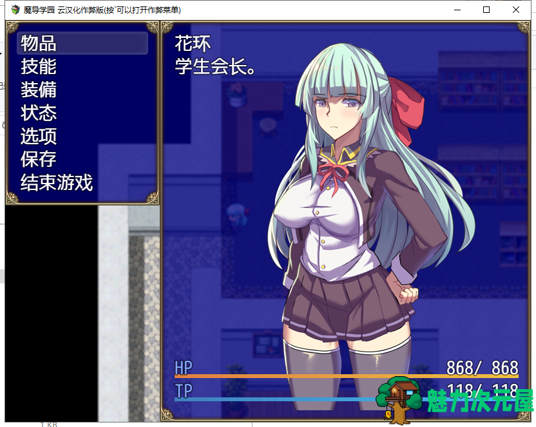The height and width of the screenshot is (427, 536).
Task: Click the blue TP gauge bar
Action: 275,399
